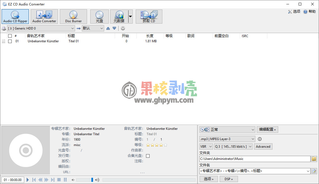Viewport: 319px width, 184px height.
Task: Play the current track
Action: 28,180
